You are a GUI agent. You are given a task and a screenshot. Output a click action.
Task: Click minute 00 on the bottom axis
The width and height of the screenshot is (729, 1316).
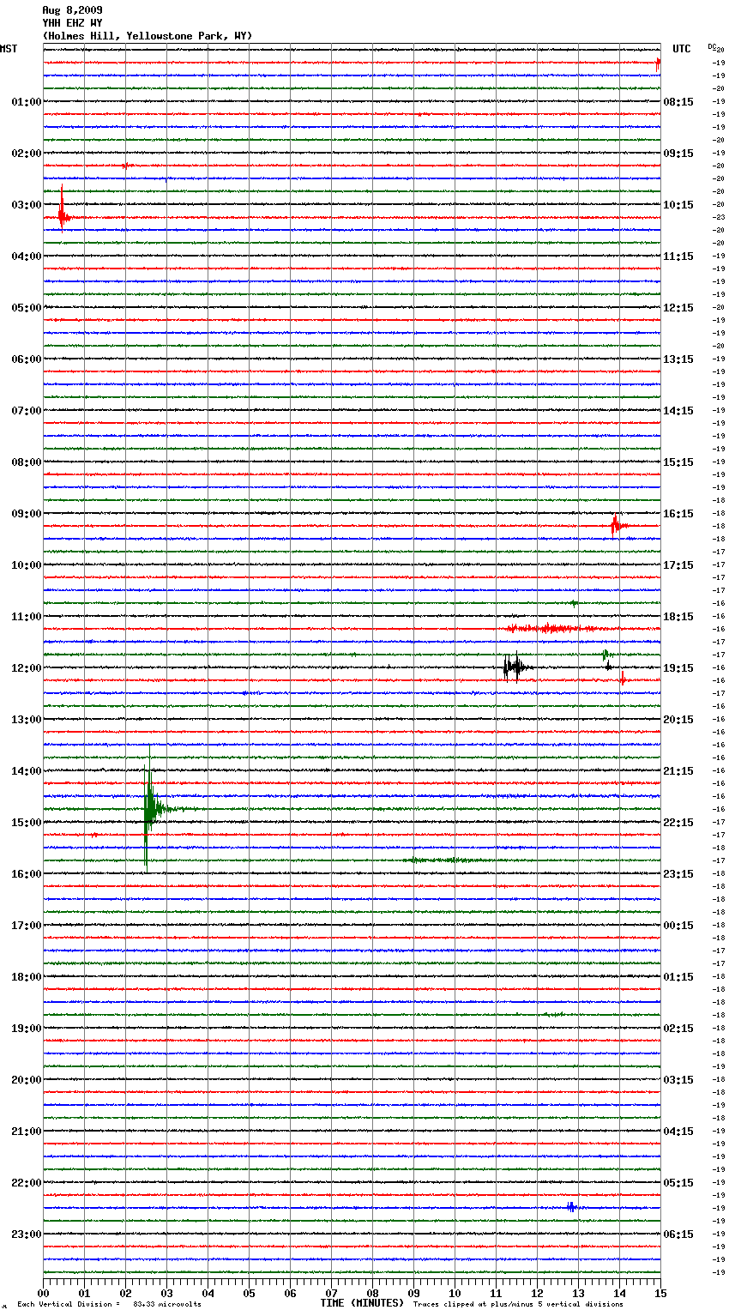[x=44, y=1294]
